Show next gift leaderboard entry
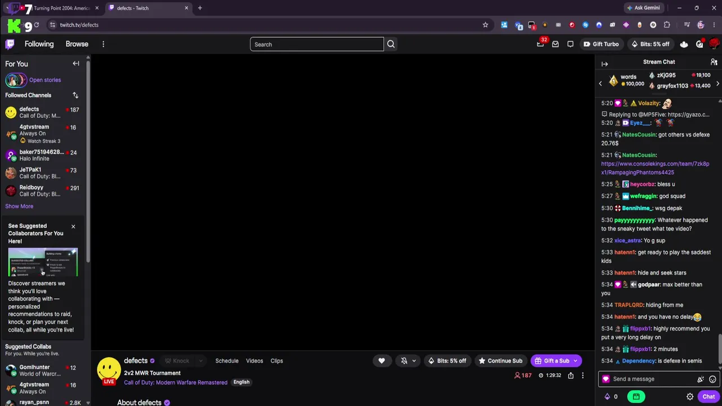 717,83
